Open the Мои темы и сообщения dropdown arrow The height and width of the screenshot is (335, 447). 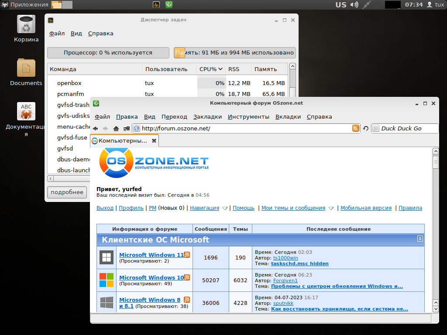(x=331, y=208)
